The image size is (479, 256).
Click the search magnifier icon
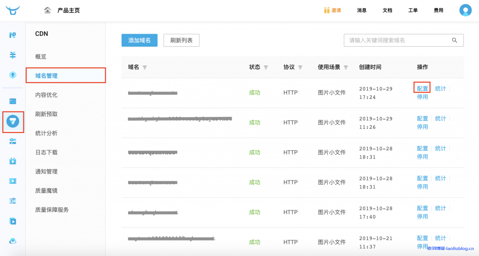tap(455, 40)
